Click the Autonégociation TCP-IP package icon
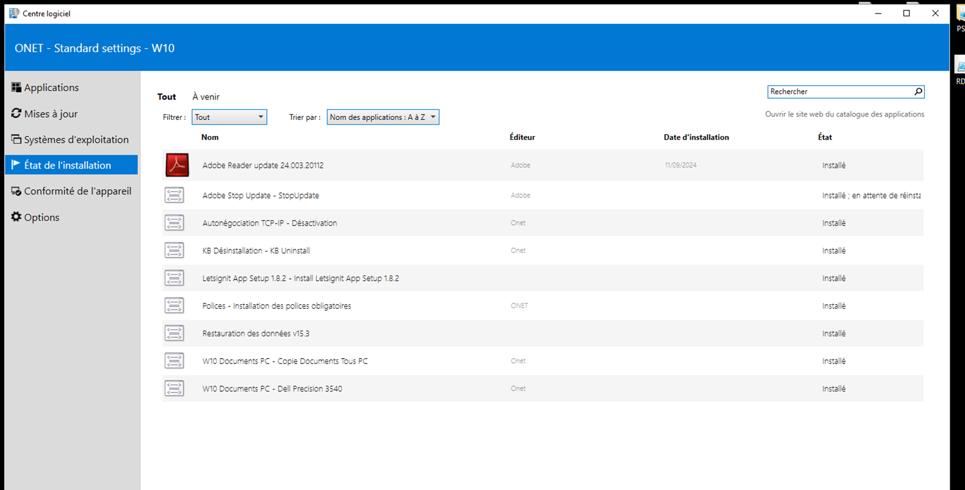The width and height of the screenshot is (965, 490). point(174,223)
